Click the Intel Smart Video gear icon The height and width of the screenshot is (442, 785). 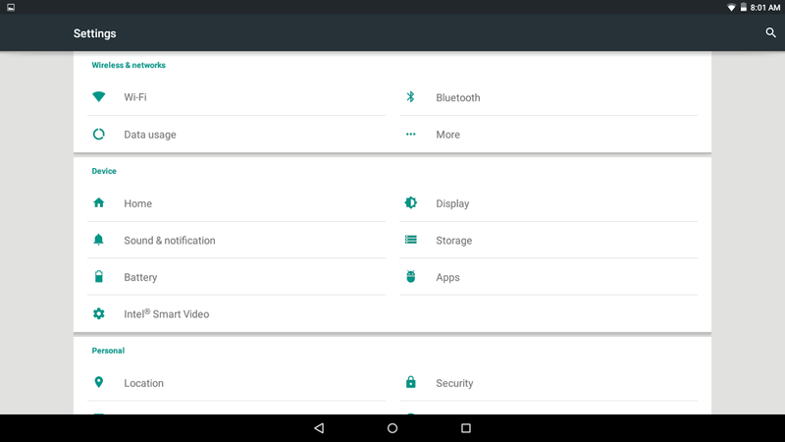tap(99, 313)
